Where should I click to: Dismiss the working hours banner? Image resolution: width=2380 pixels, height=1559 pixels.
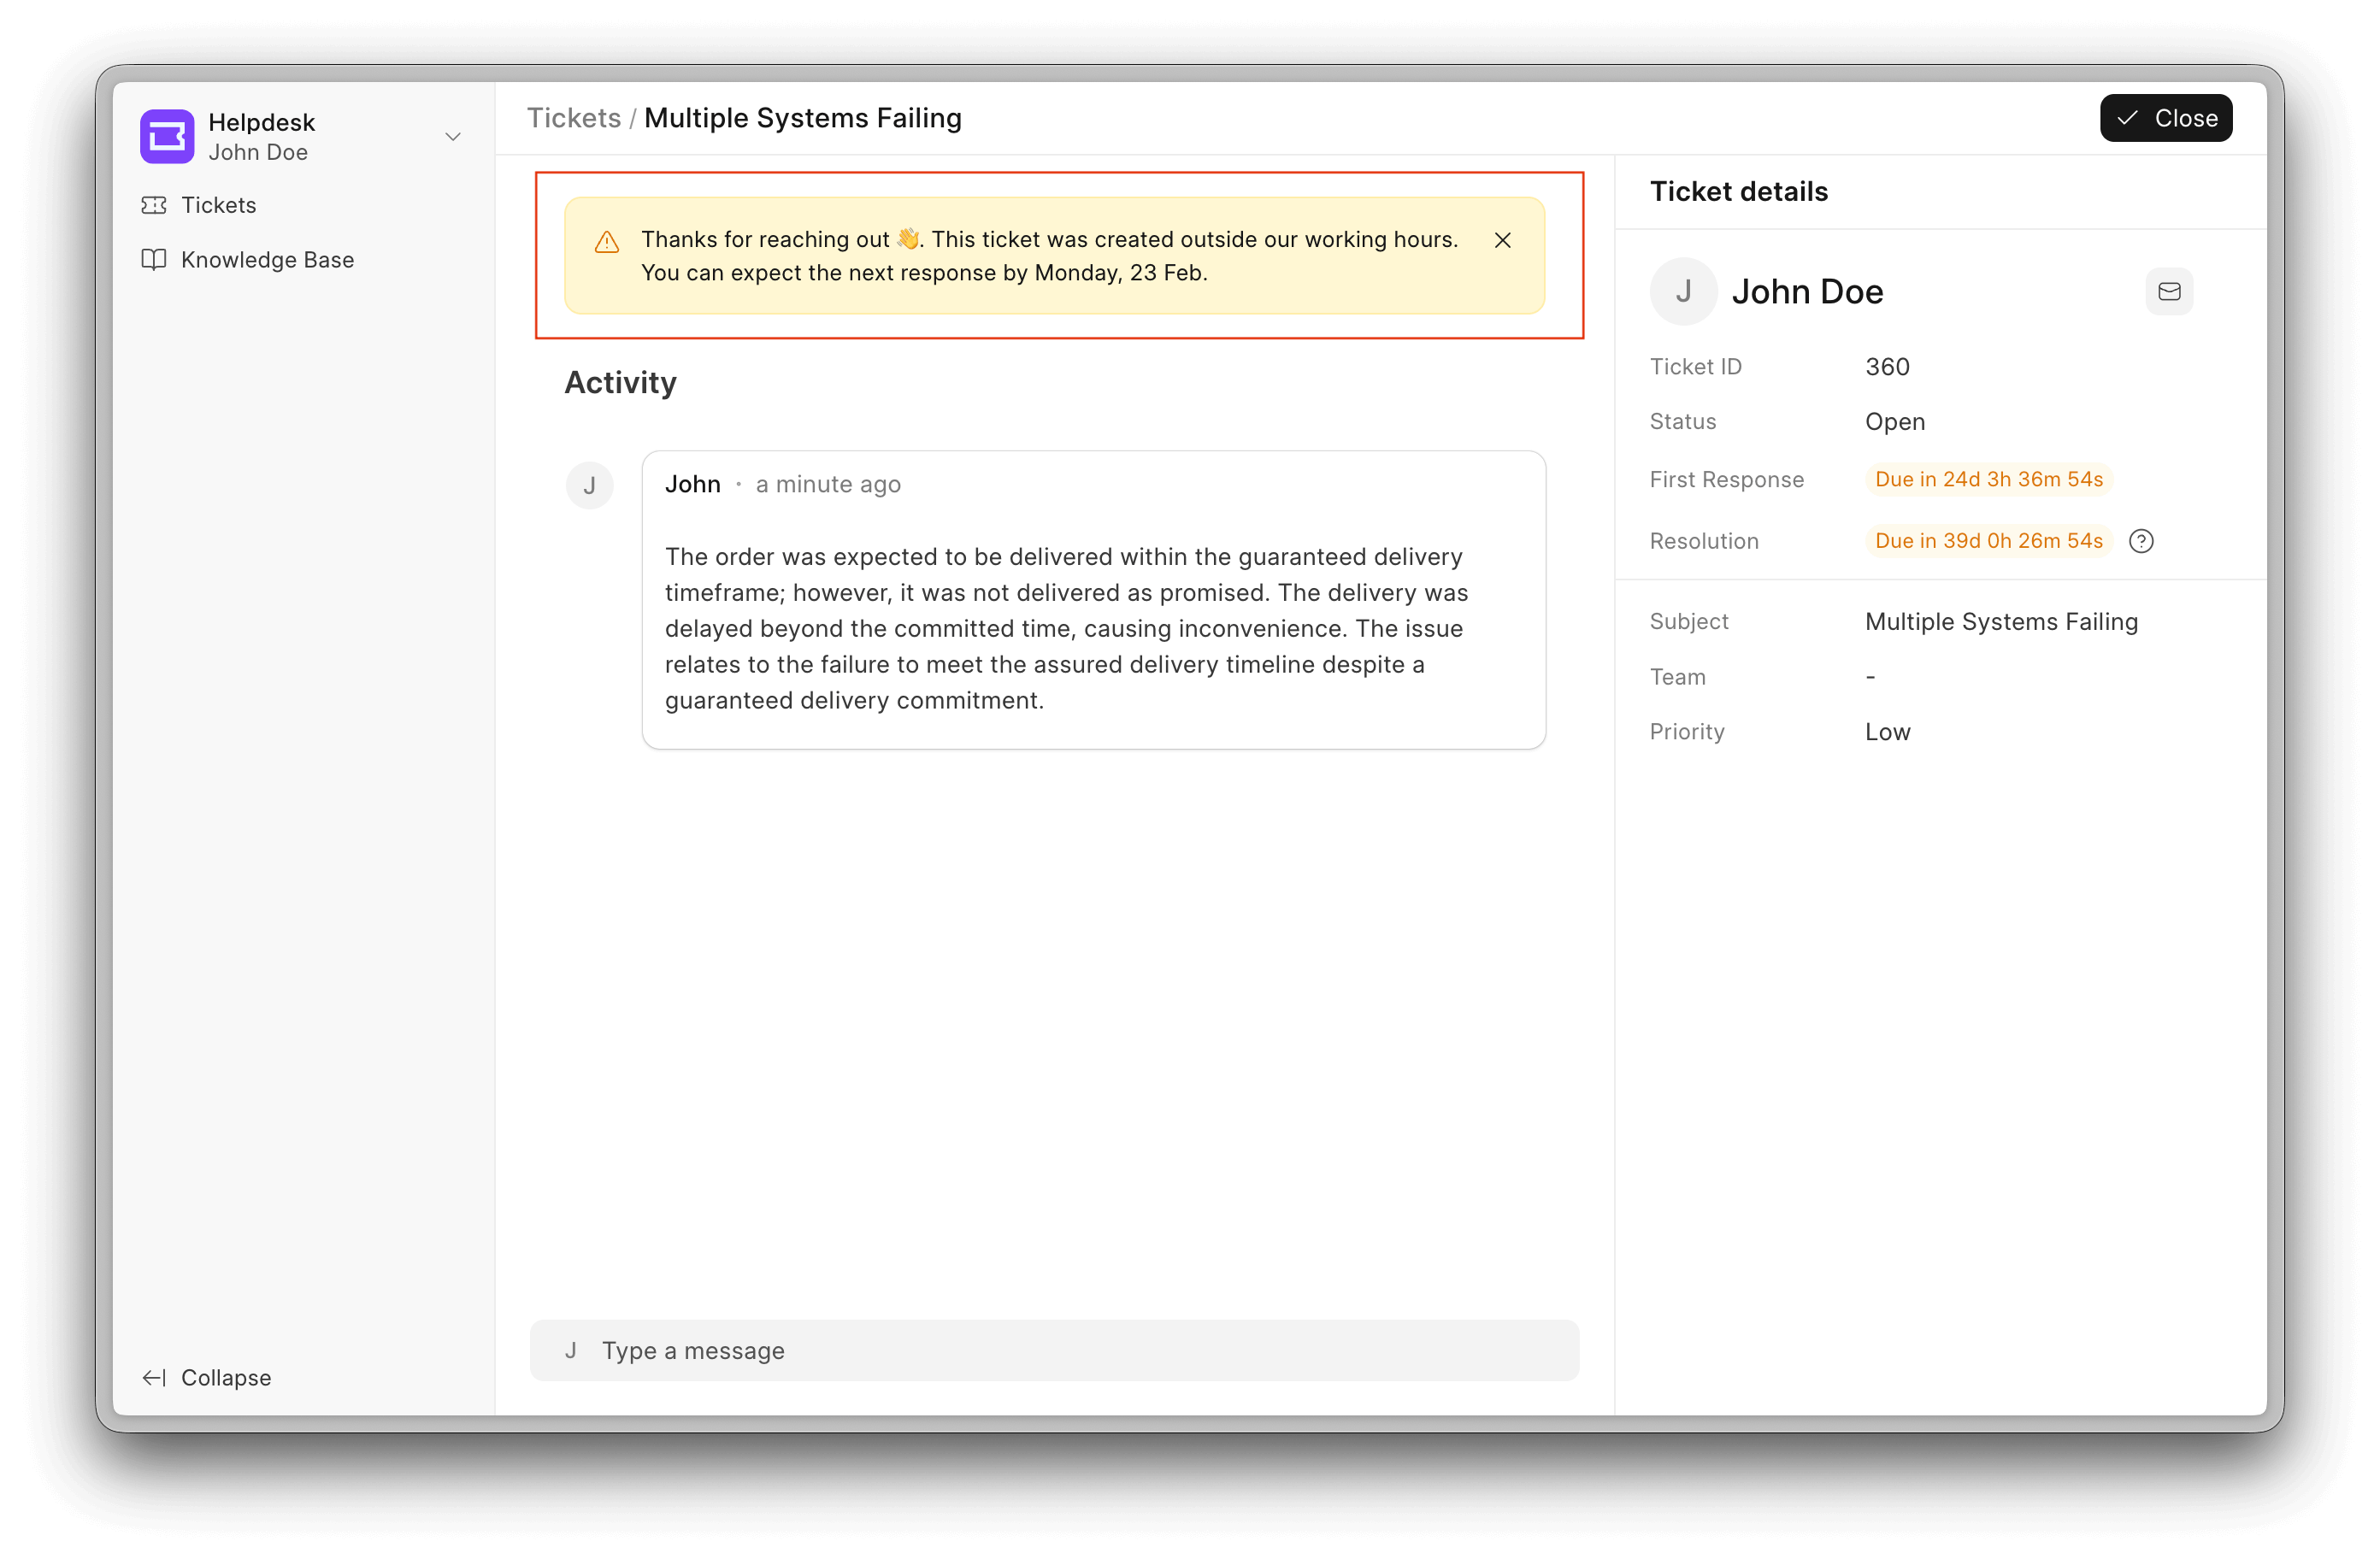(1502, 240)
